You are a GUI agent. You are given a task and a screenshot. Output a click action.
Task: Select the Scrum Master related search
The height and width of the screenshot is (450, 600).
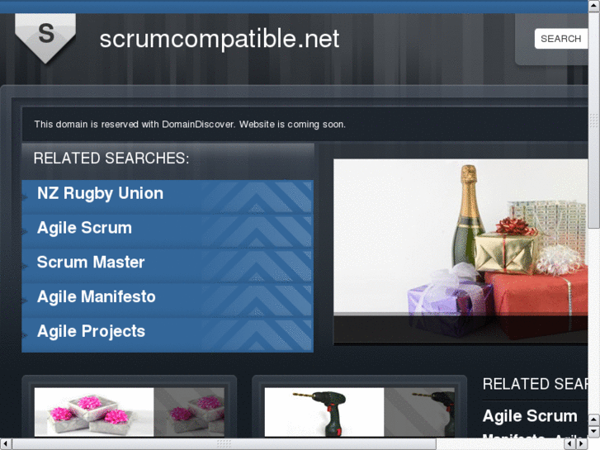(91, 263)
